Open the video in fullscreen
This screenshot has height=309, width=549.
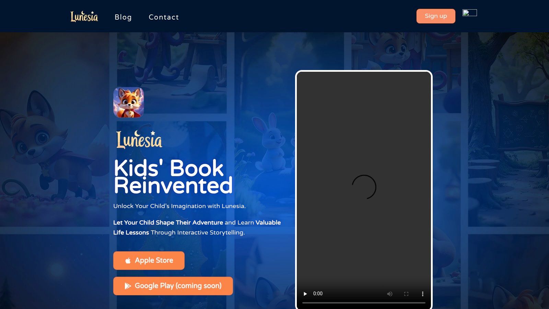tap(406, 294)
